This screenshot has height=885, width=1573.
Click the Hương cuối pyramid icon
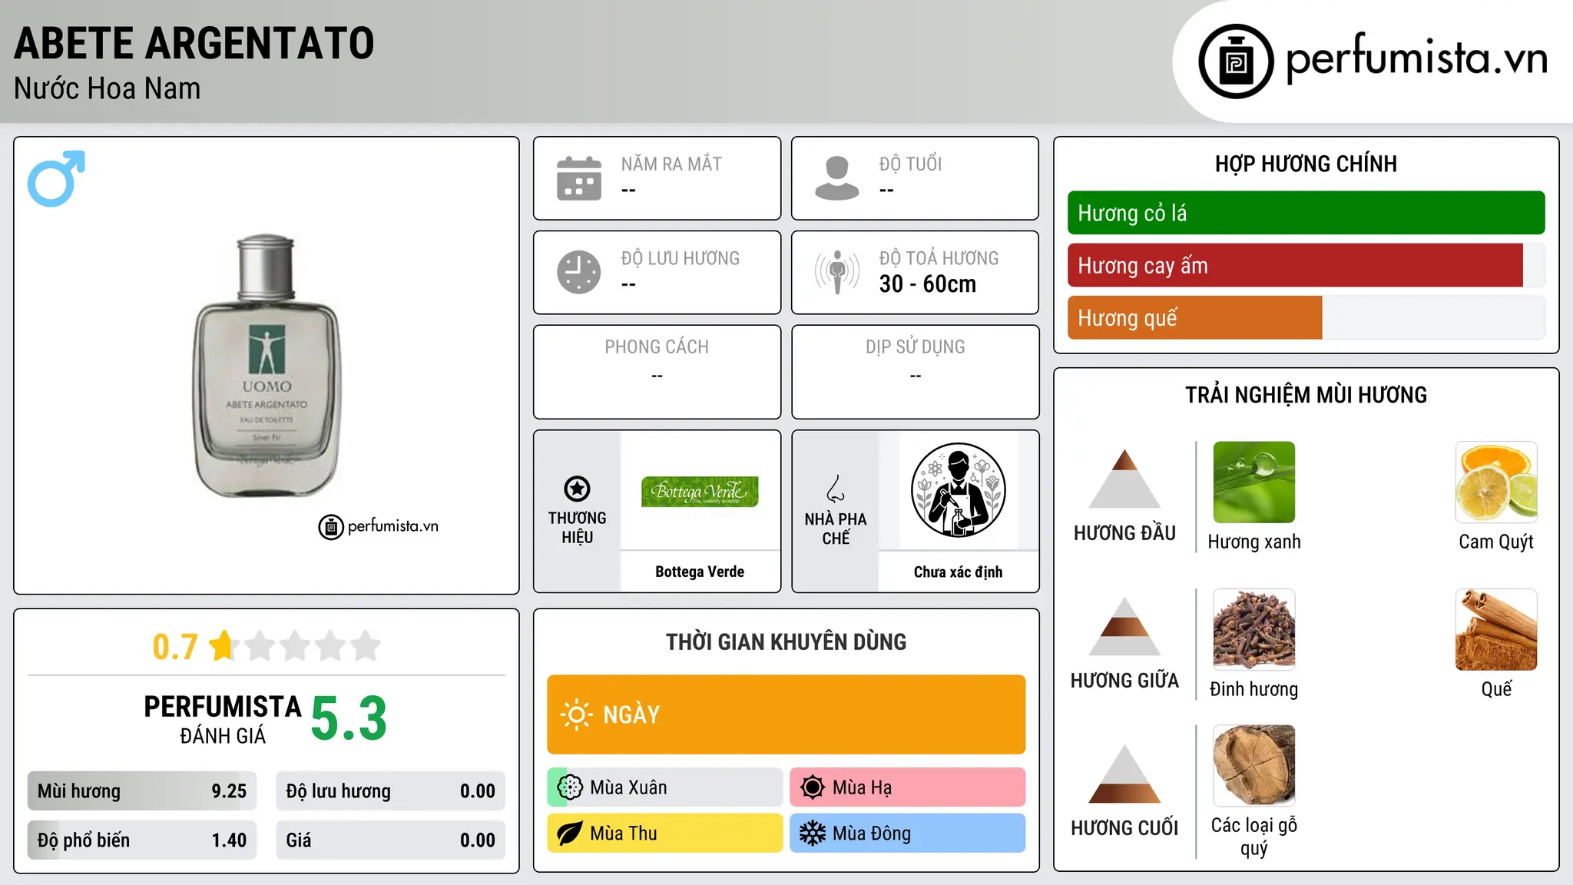pos(1124,774)
